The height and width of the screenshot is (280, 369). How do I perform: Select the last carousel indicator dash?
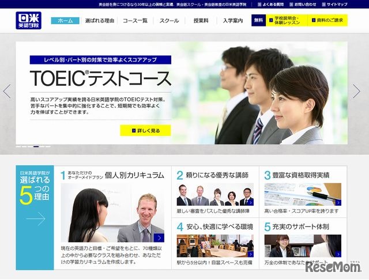coord(48,146)
